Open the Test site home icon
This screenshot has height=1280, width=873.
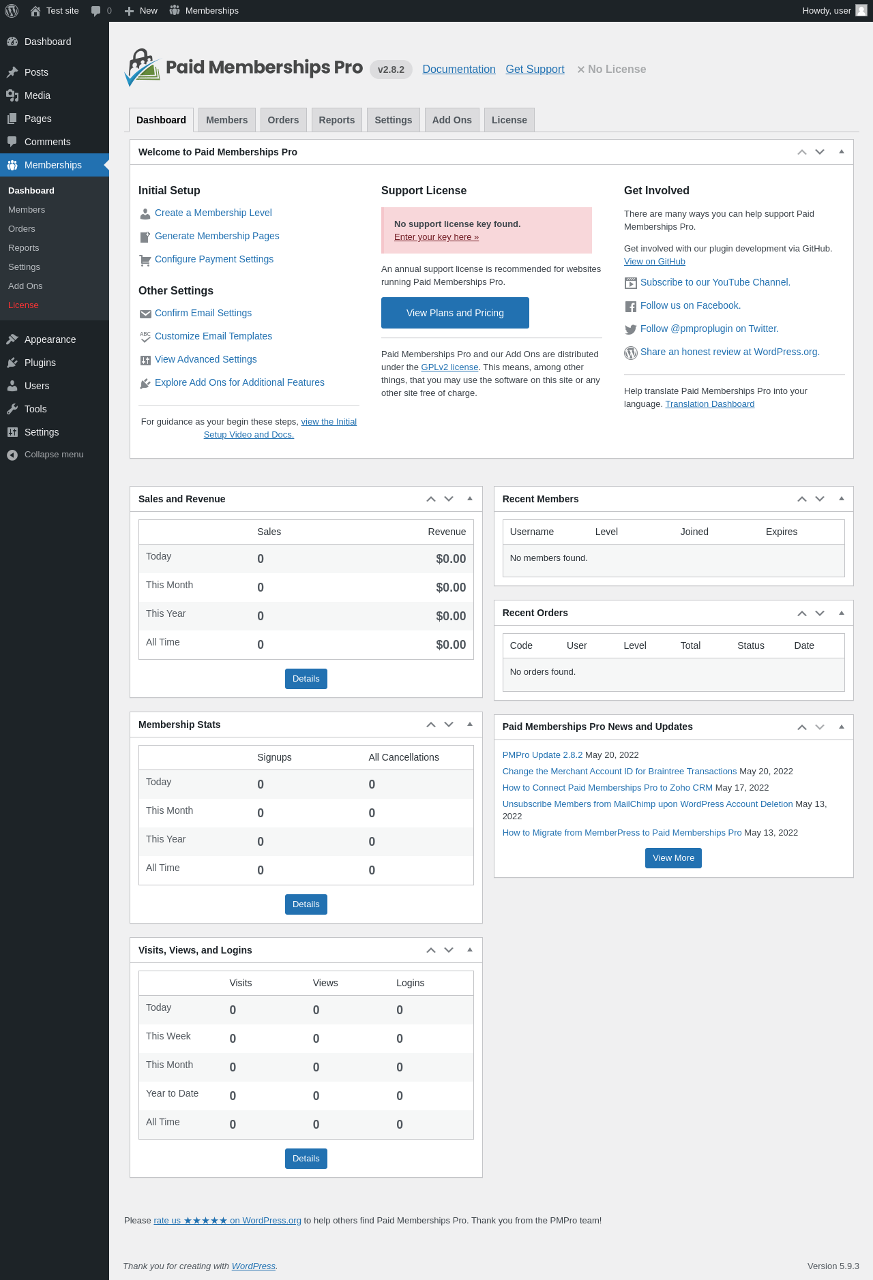point(35,10)
